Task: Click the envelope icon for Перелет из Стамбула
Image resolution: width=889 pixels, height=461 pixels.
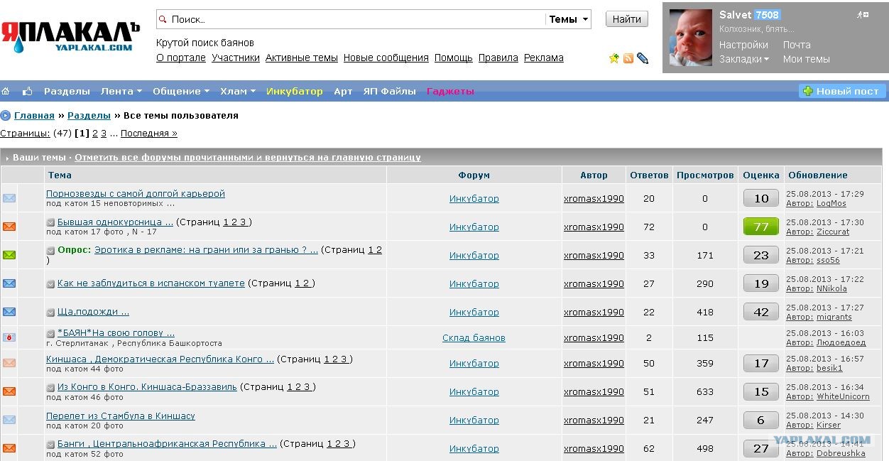Action: [9, 420]
